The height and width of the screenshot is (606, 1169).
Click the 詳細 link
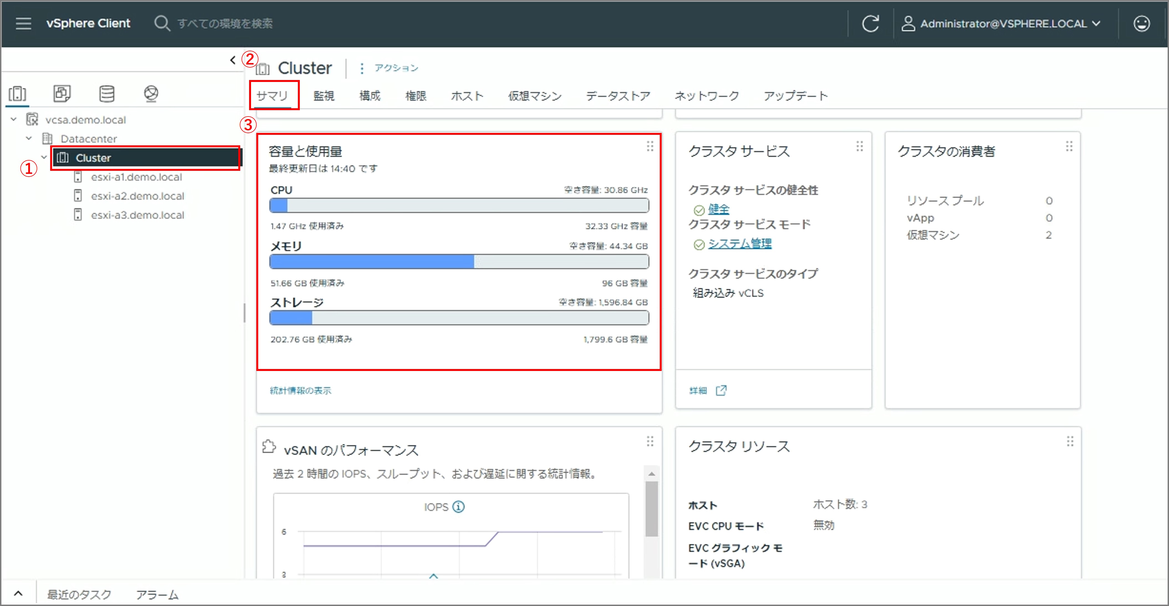(698, 390)
